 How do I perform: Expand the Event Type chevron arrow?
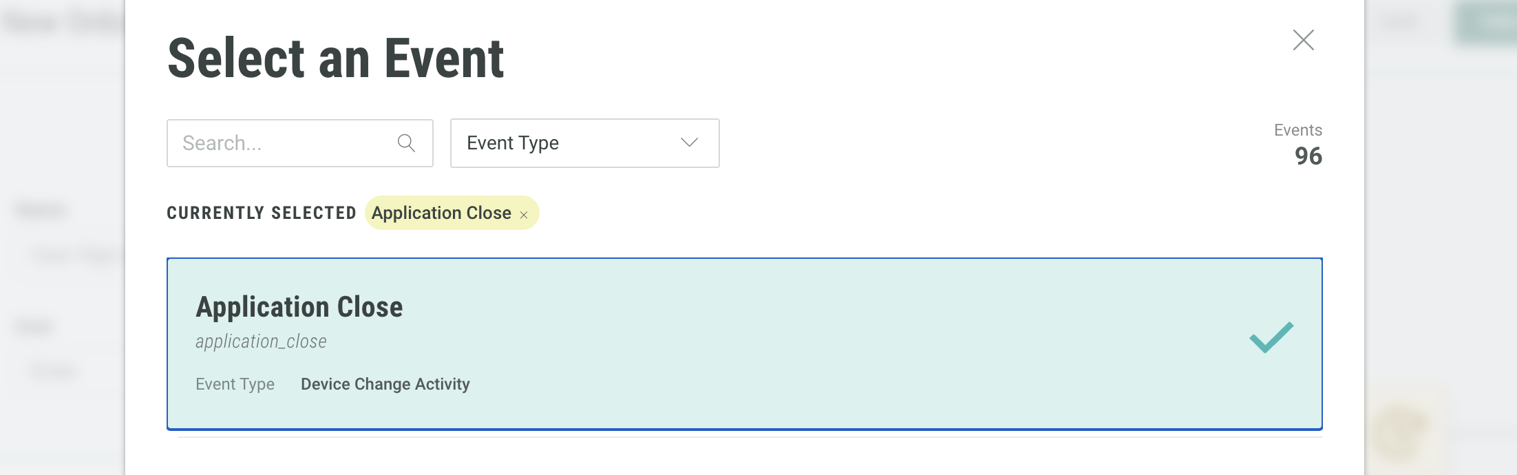click(689, 142)
